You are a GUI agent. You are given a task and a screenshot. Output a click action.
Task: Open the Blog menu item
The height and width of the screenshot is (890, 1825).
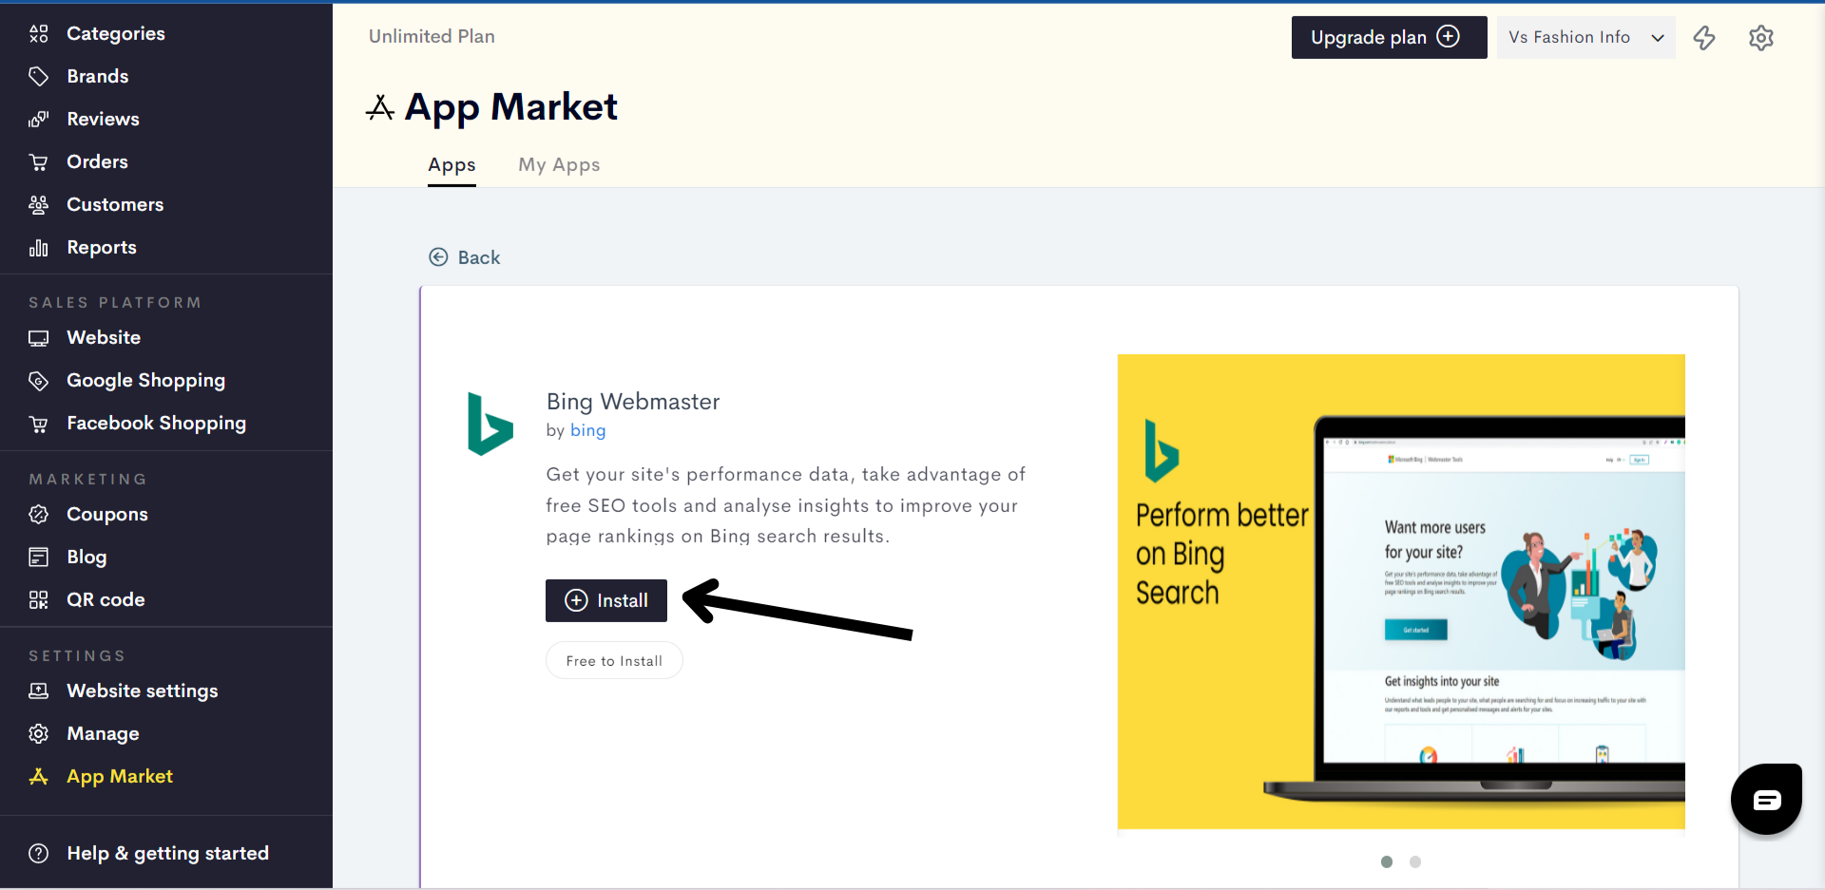86,557
